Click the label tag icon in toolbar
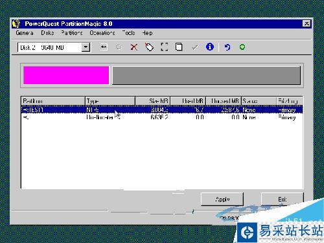The image size is (324, 243). pos(149,47)
